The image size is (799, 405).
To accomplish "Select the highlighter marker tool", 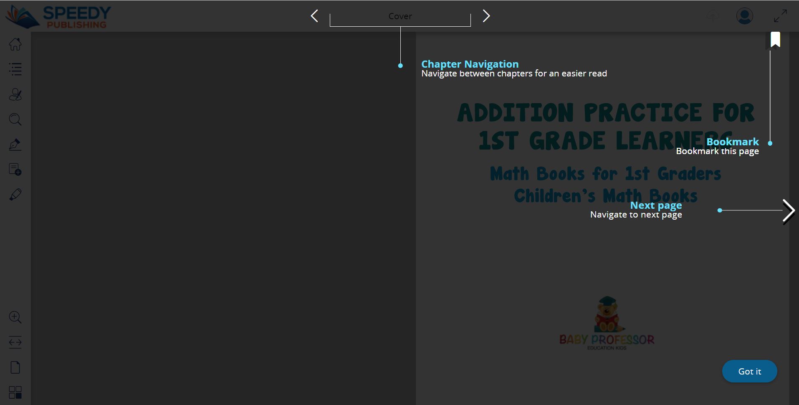I will [15, 195].
